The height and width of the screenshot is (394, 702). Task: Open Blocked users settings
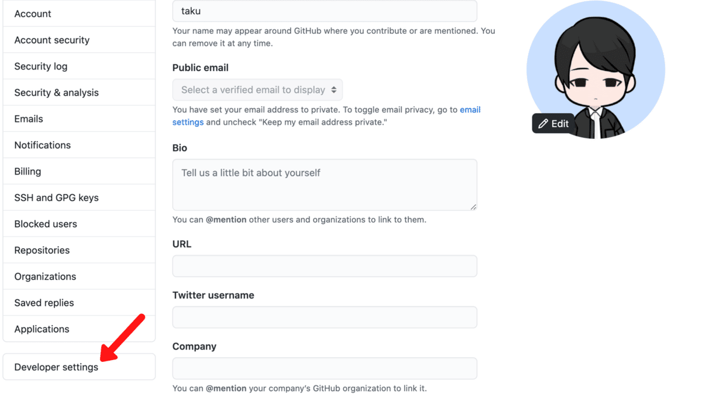coord(46,224)
